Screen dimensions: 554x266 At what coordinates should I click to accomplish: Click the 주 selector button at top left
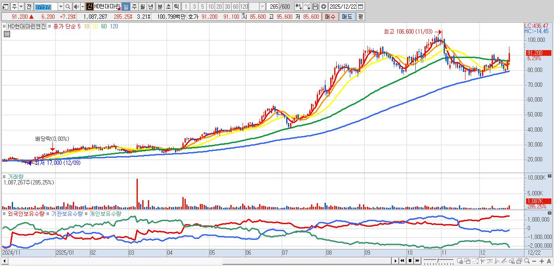coord(15,7)
